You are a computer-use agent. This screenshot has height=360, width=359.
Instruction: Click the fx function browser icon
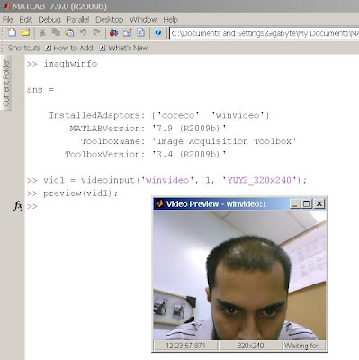coord(18,206)
